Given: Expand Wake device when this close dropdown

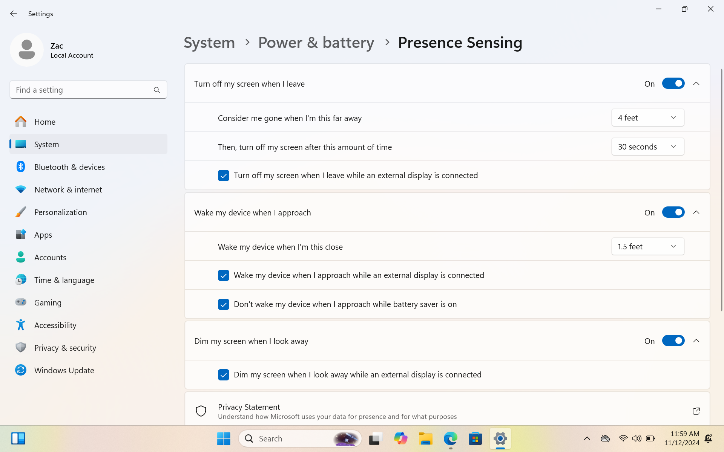Looking at the screenshot, I should (647, 246).
